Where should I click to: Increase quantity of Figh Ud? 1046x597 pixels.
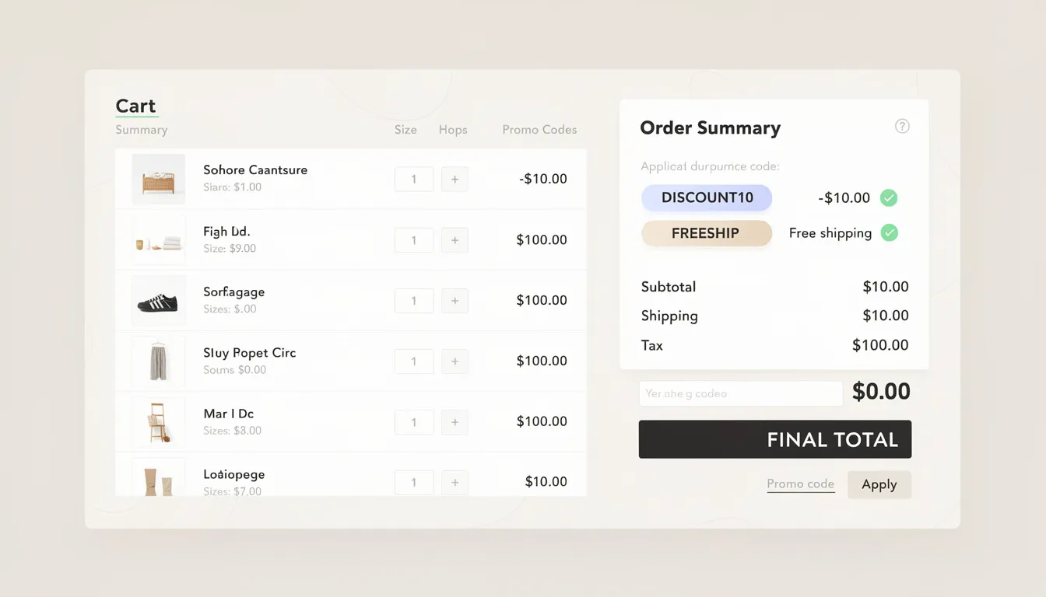455,239
